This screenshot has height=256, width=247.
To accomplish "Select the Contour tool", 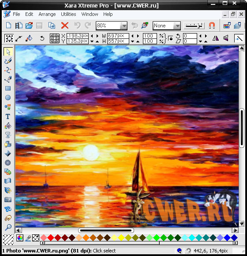I will click(x=7, y=163).
